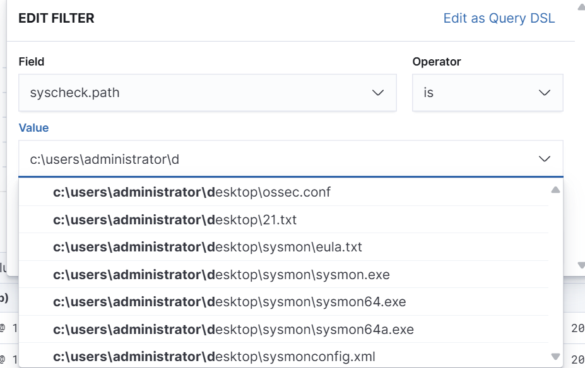The width and height of the screenshot is (585, 368).
Task: Expand the Operator dropdown set to is
Action: 487,93
